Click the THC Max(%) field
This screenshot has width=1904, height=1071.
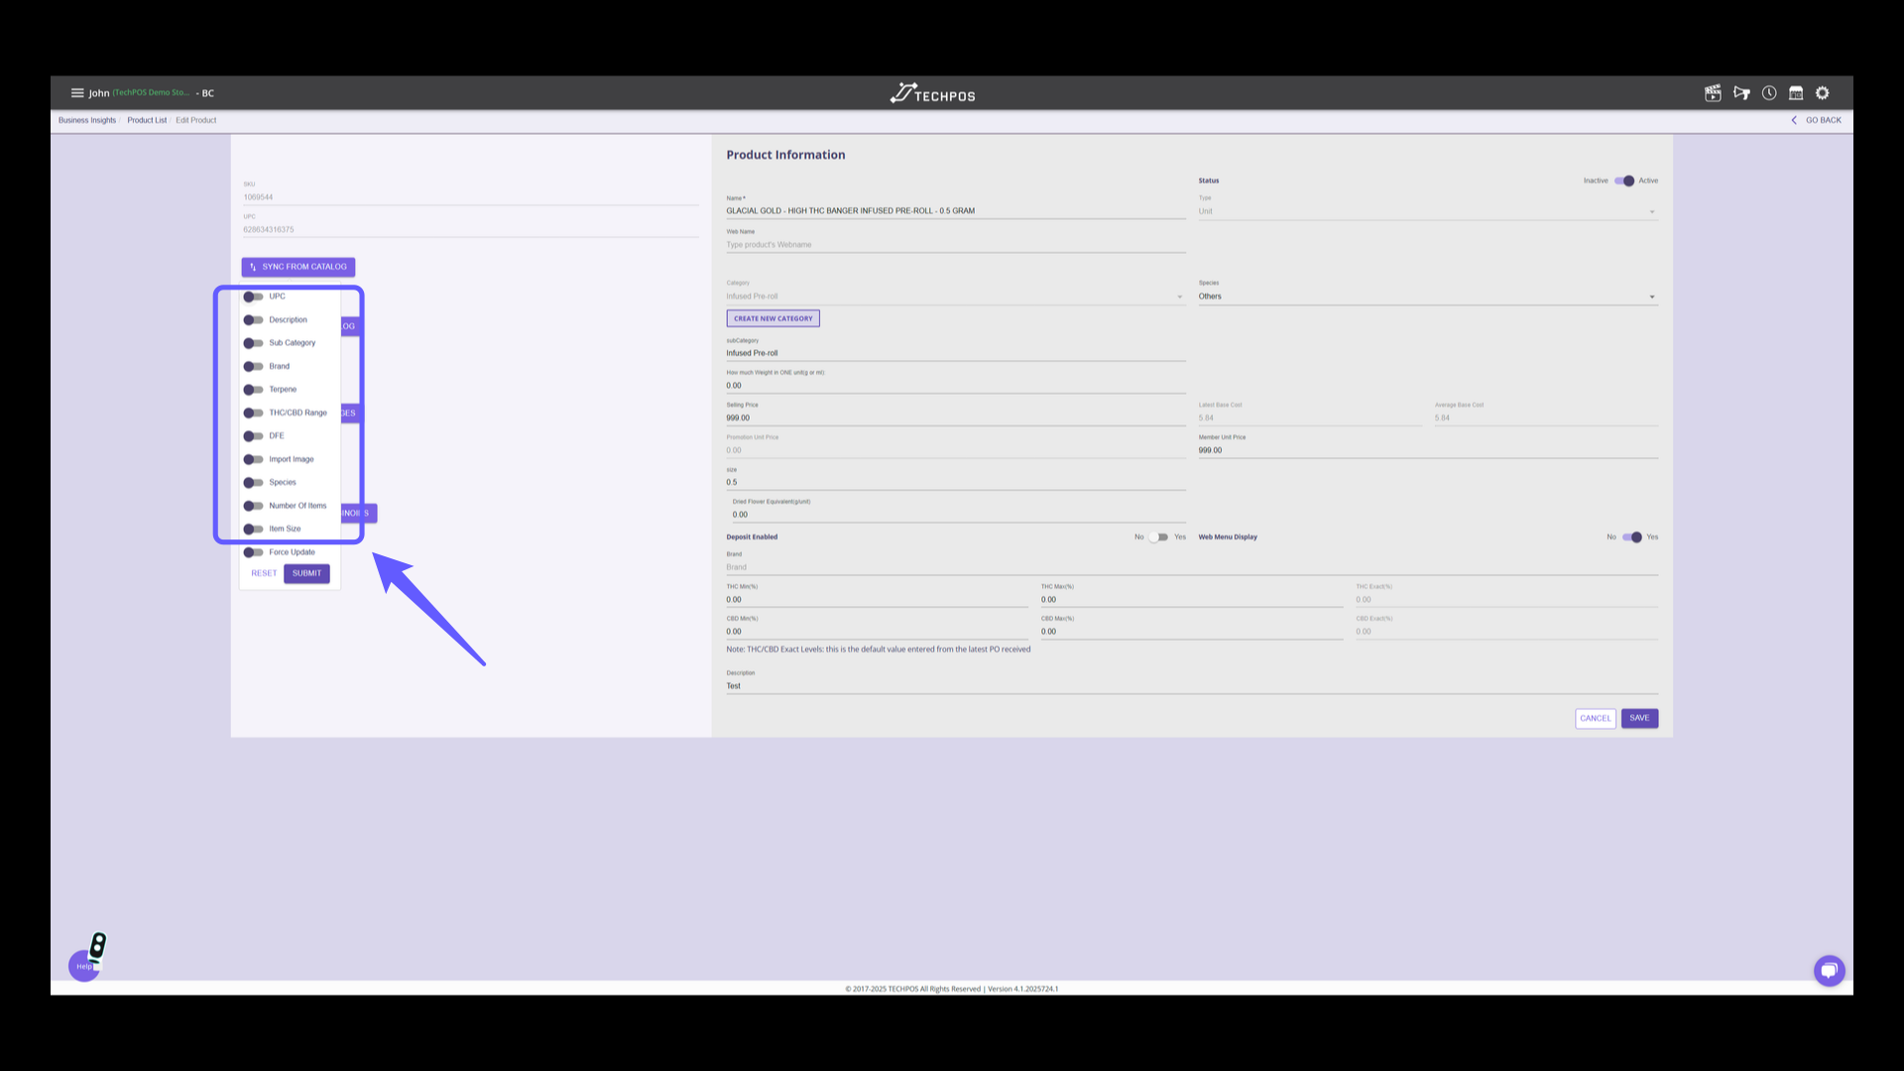coord(1191,600)
